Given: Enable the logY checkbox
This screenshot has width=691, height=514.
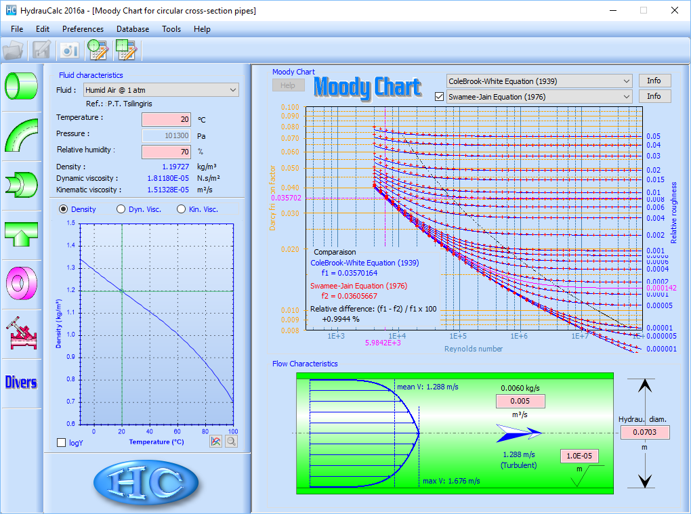Looking at the screenshot, I should pyautogui.click(x=62, y=442).
